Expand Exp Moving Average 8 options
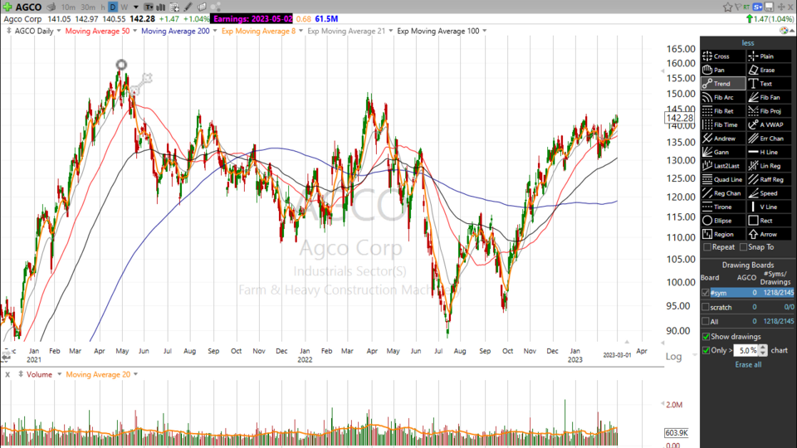The image size is (797, 448). point(301,31)
